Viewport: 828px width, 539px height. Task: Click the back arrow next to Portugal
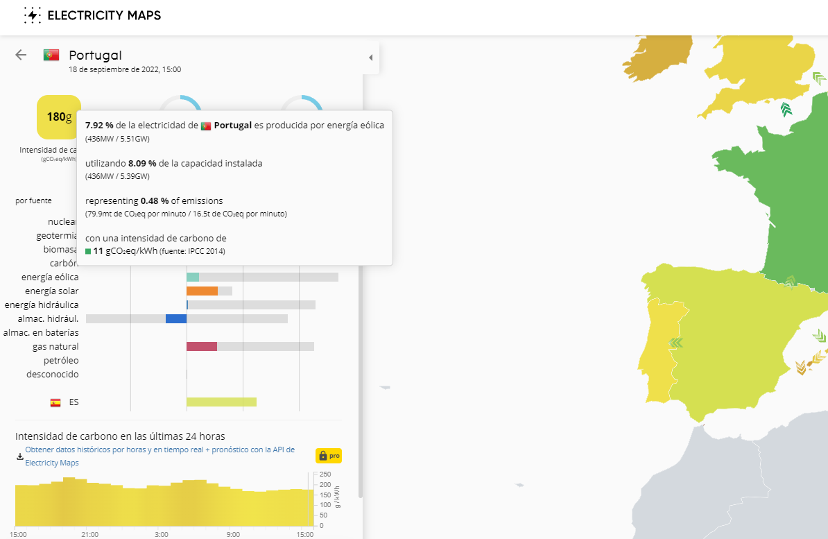[x=21, y=55]
